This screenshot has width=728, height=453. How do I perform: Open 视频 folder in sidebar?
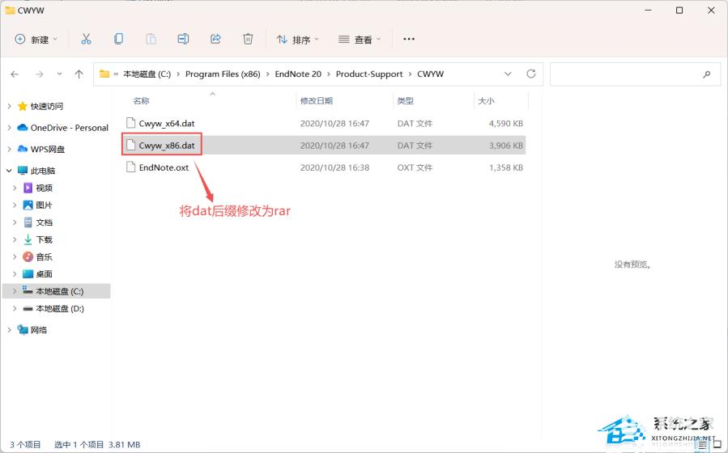coord(44,188)
